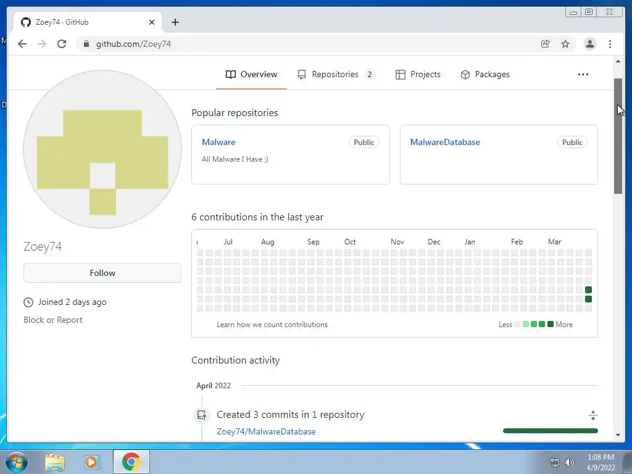Viewport: 632px width, 474px height.
Task: Open Windows Explorer from the taskbar
Action: tap(55, 462)
